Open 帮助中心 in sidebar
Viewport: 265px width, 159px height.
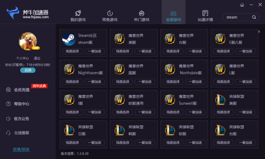point(21,104)
